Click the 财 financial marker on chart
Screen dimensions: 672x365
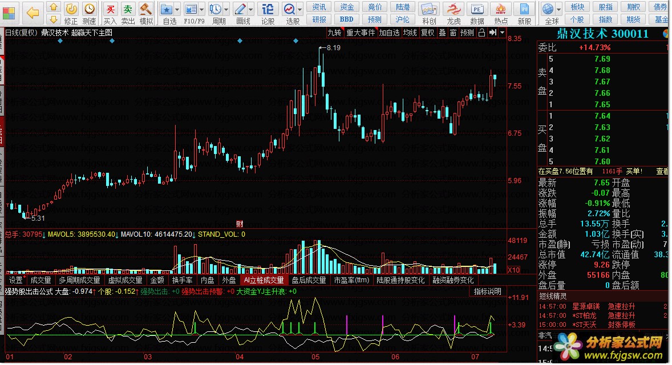[240, 224]
